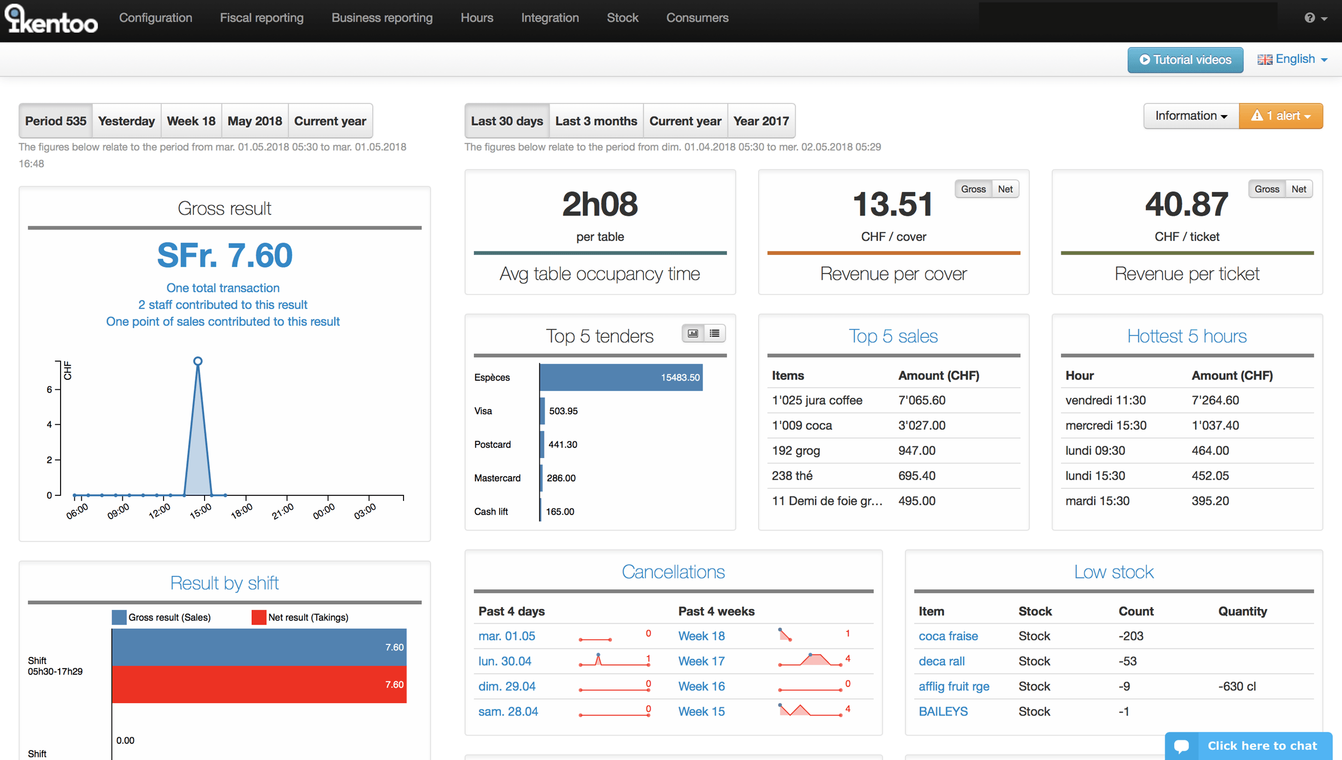Open the Business reporting menu
Screen dimensions: 1342x760
point(381,18)
